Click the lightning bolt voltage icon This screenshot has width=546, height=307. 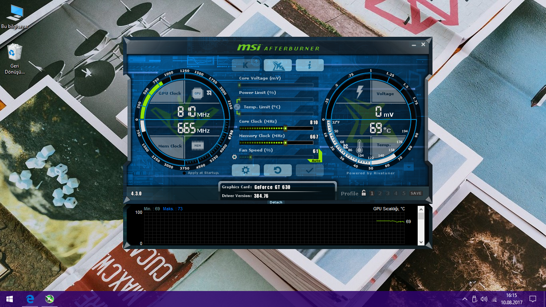coord(359,92)
